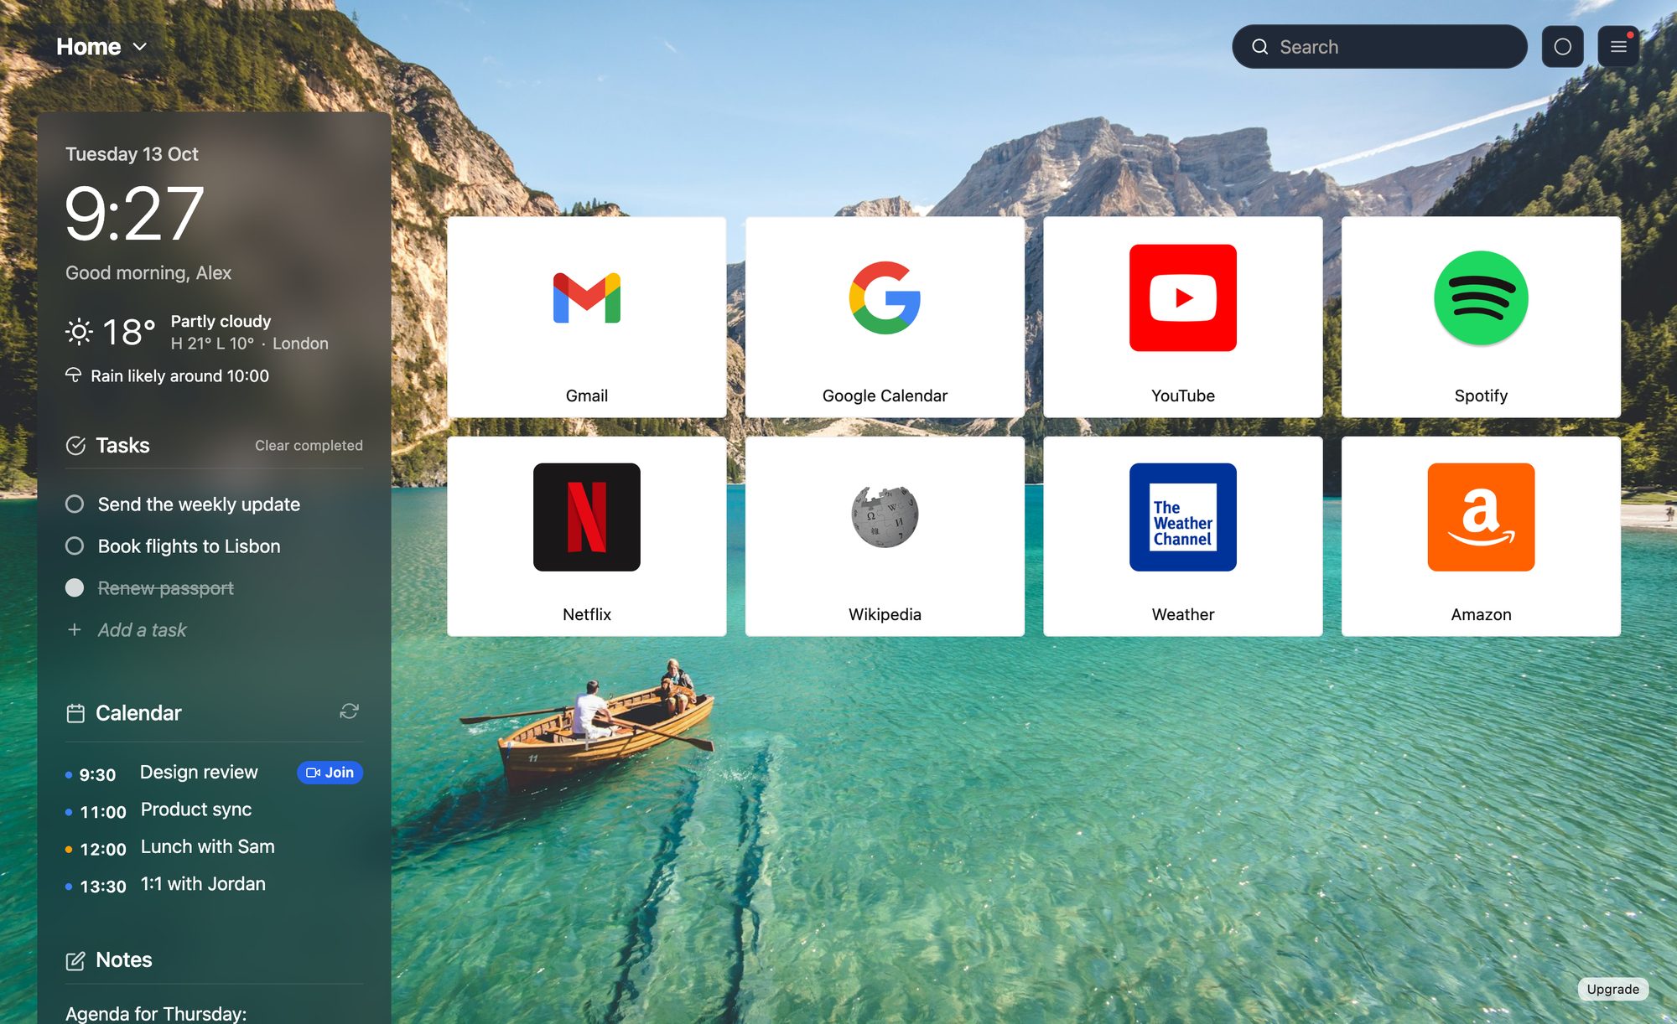Click the Design review event title
The height and width of the screenshot is (1024, 1677).
pos(199,772)
